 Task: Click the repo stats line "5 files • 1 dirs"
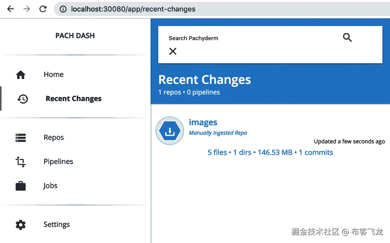(230, 152)
